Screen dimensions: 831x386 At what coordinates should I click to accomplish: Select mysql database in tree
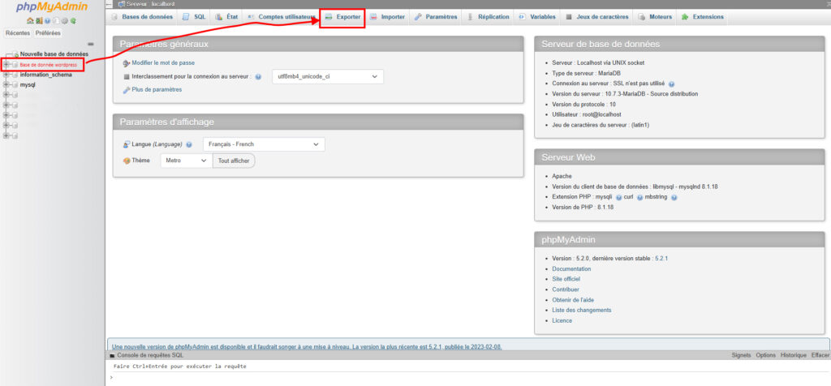(28, 84)
